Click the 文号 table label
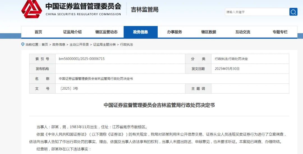The height and width of the screenshot is (154, 303). pos(42,89)
